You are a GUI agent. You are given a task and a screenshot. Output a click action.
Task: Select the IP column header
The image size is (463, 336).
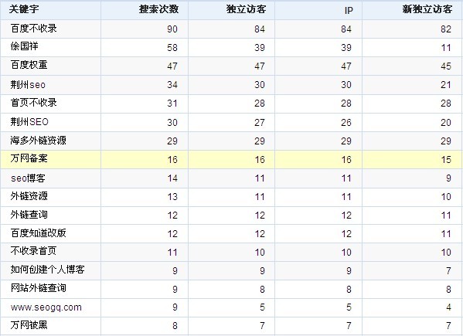point(349,11)
